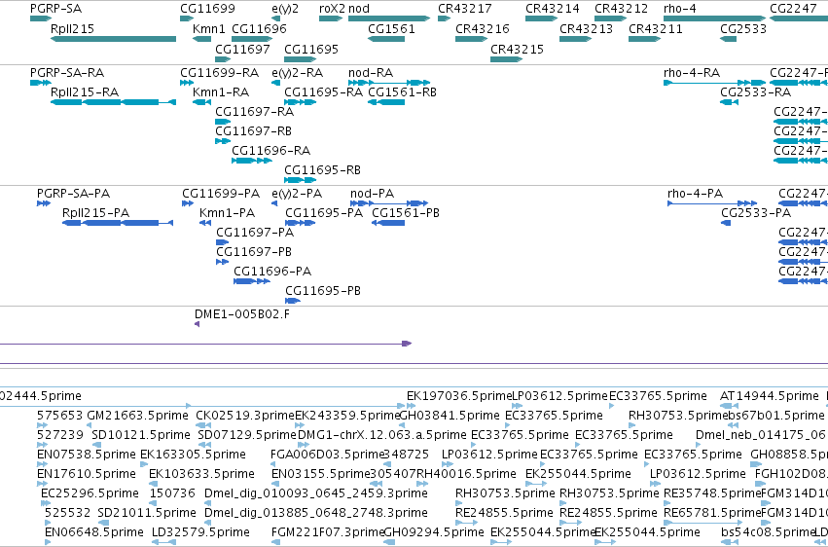Select the Kmn1 gene label
828x547 pixels.
[x=208, y=28]
